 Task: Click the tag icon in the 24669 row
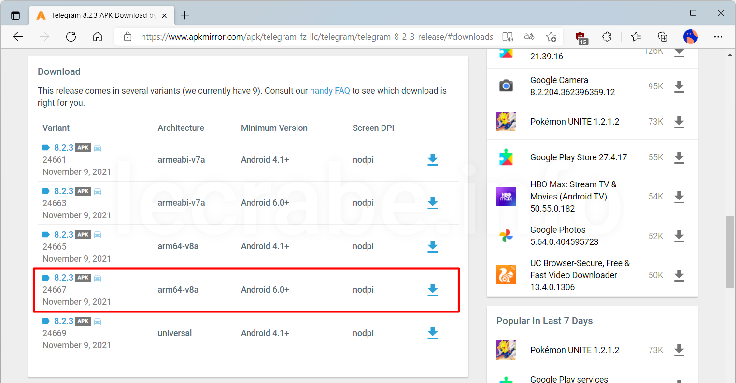[x=46, y=321]
